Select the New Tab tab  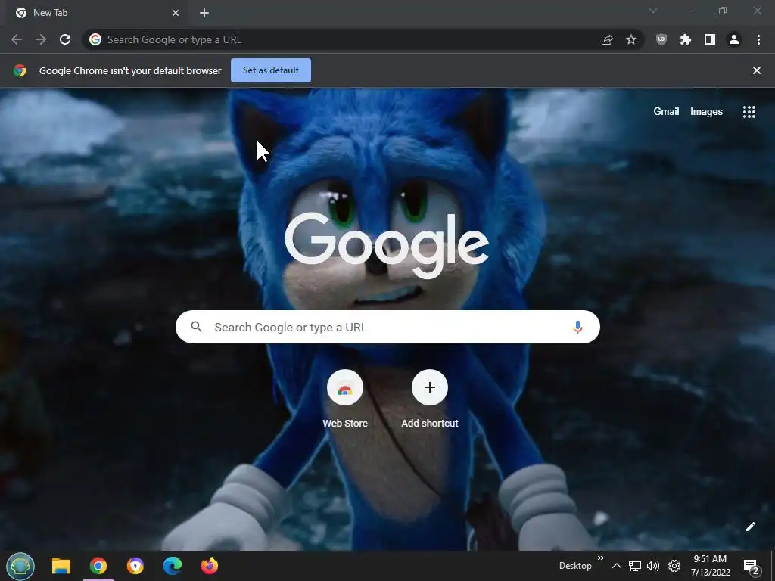(96, 13)
